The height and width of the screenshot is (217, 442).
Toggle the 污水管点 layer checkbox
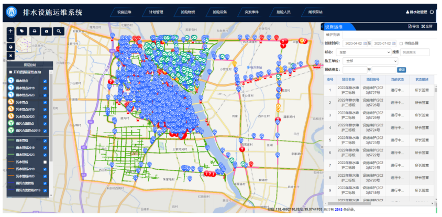pyautogui.click(x=45, y=102)
